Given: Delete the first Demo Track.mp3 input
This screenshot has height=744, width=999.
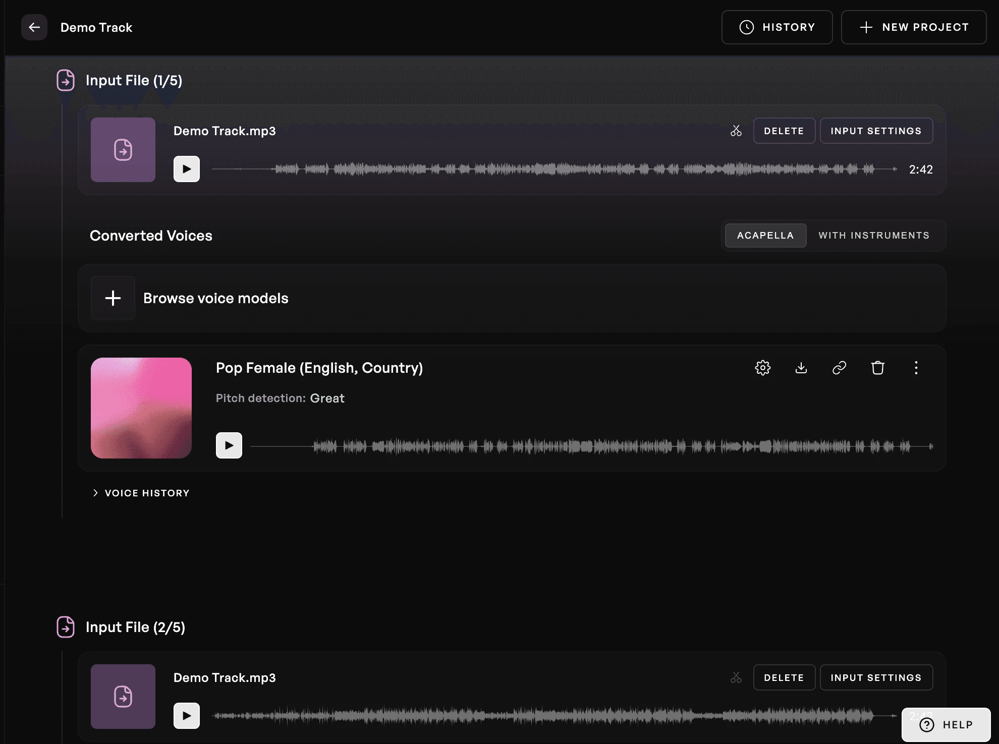Looking at the screenshot, I should (x=784, y=131).
